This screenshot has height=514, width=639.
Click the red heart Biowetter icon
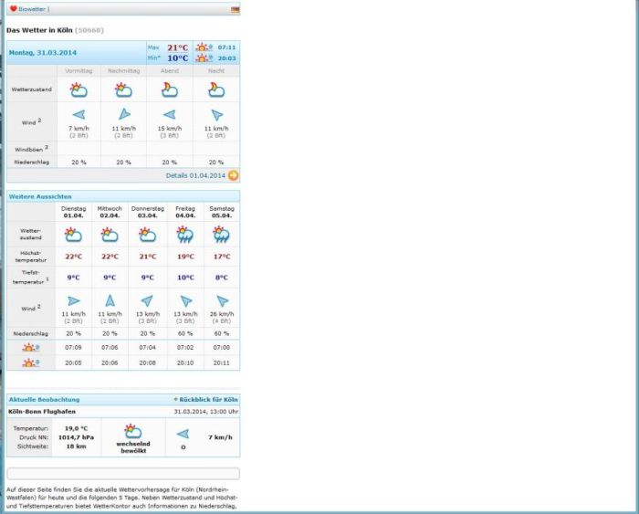point(14,8)
